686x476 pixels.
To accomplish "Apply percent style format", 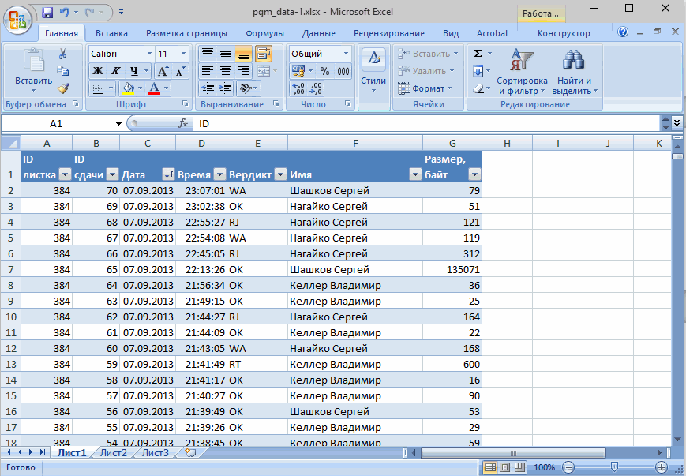I will (324, 71).
